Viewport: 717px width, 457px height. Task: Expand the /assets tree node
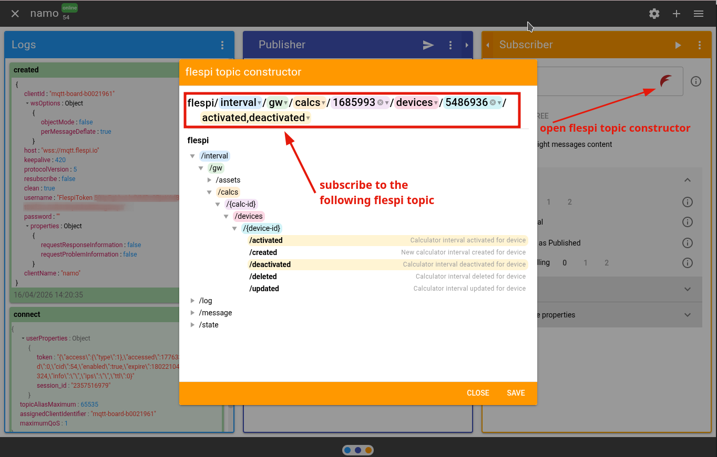point(209,180)
